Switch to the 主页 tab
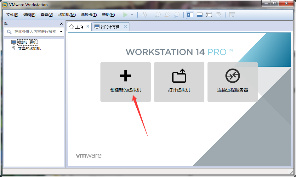This screenshot has width=296, height=177. tap(79, 27)
